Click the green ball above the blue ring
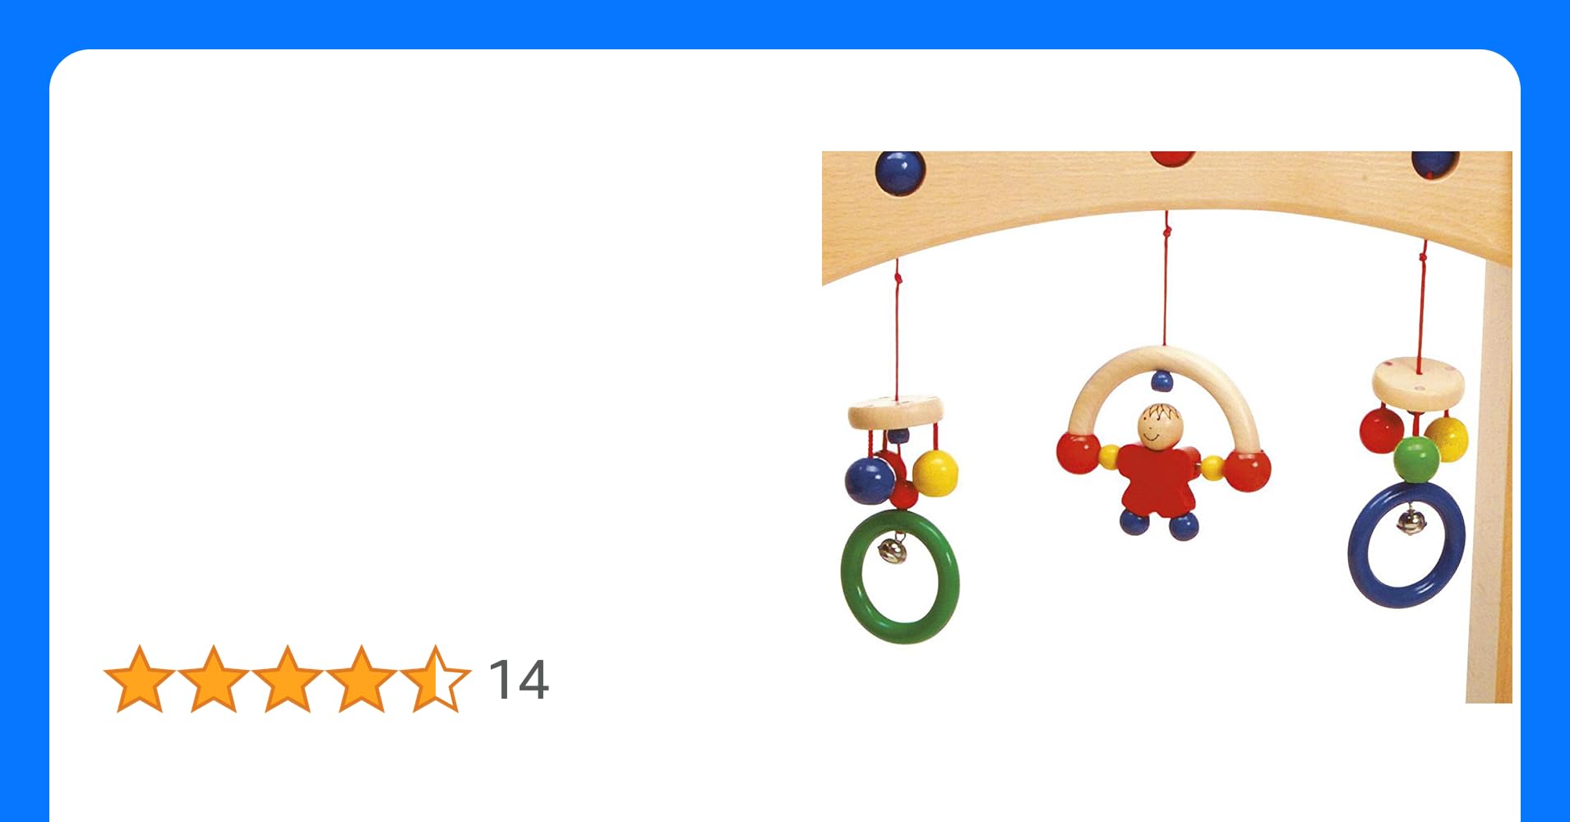1570x822 pixels. coord(1417,459)
